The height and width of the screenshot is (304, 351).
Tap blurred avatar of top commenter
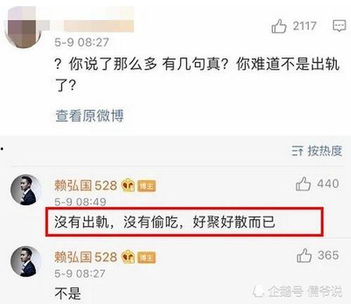point(22,29)
